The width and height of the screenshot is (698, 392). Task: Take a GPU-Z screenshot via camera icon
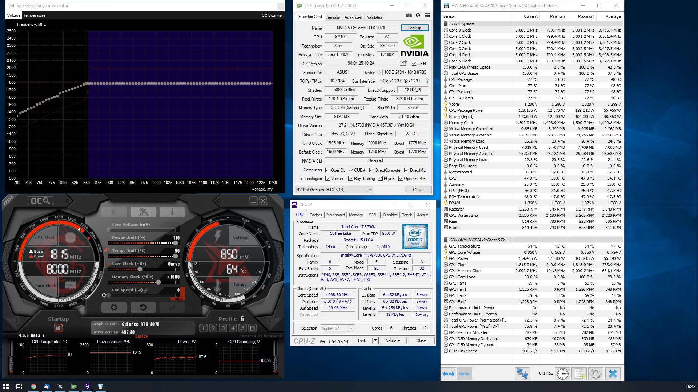click(x=409, y=15)
